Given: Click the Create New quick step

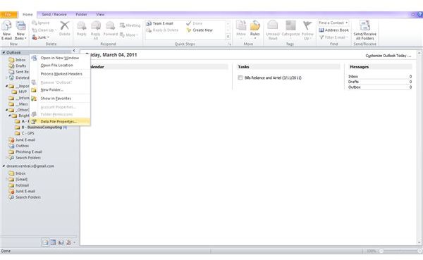Looking at the screenshot, I should (x=200, y=30).
